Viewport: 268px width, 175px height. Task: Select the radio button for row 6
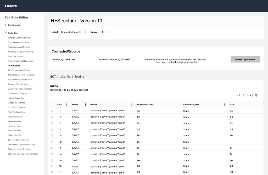click(52, 142)
